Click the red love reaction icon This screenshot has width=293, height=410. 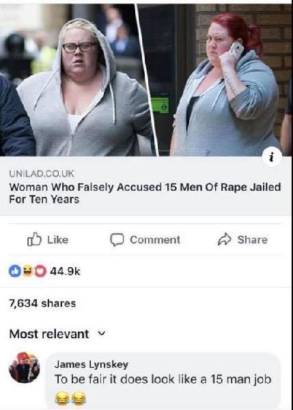click(x=40, y=271)
